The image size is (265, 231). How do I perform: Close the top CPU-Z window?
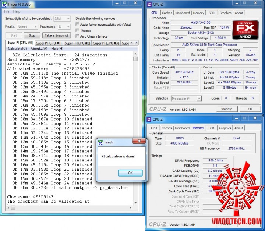coord(256,3)
